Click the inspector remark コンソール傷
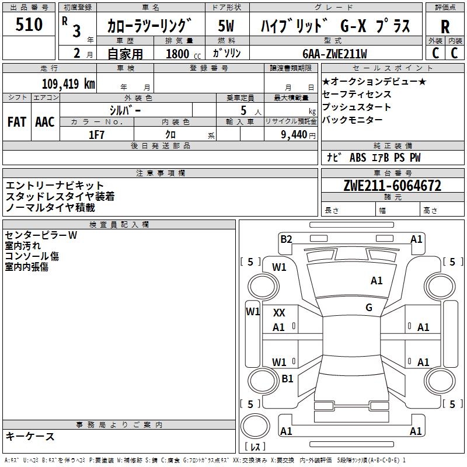 pyautogui.click(x=32, y=256)
